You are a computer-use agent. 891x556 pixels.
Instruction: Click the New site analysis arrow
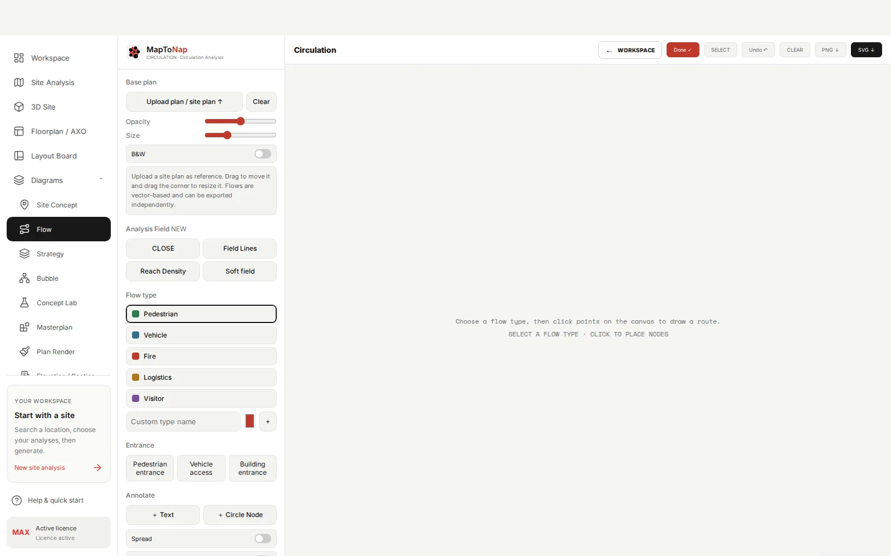pos(97,468)
